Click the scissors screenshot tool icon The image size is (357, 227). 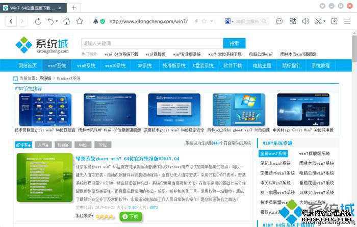318,21
